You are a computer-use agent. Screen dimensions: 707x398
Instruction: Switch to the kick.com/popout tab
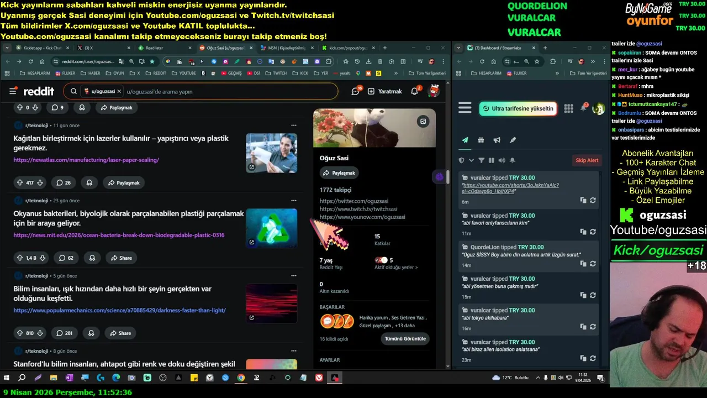[x=347, y=48]
